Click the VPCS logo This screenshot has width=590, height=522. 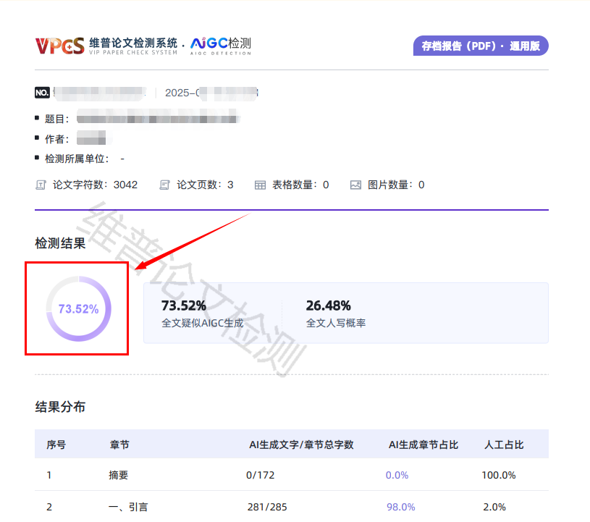point(60,46)
